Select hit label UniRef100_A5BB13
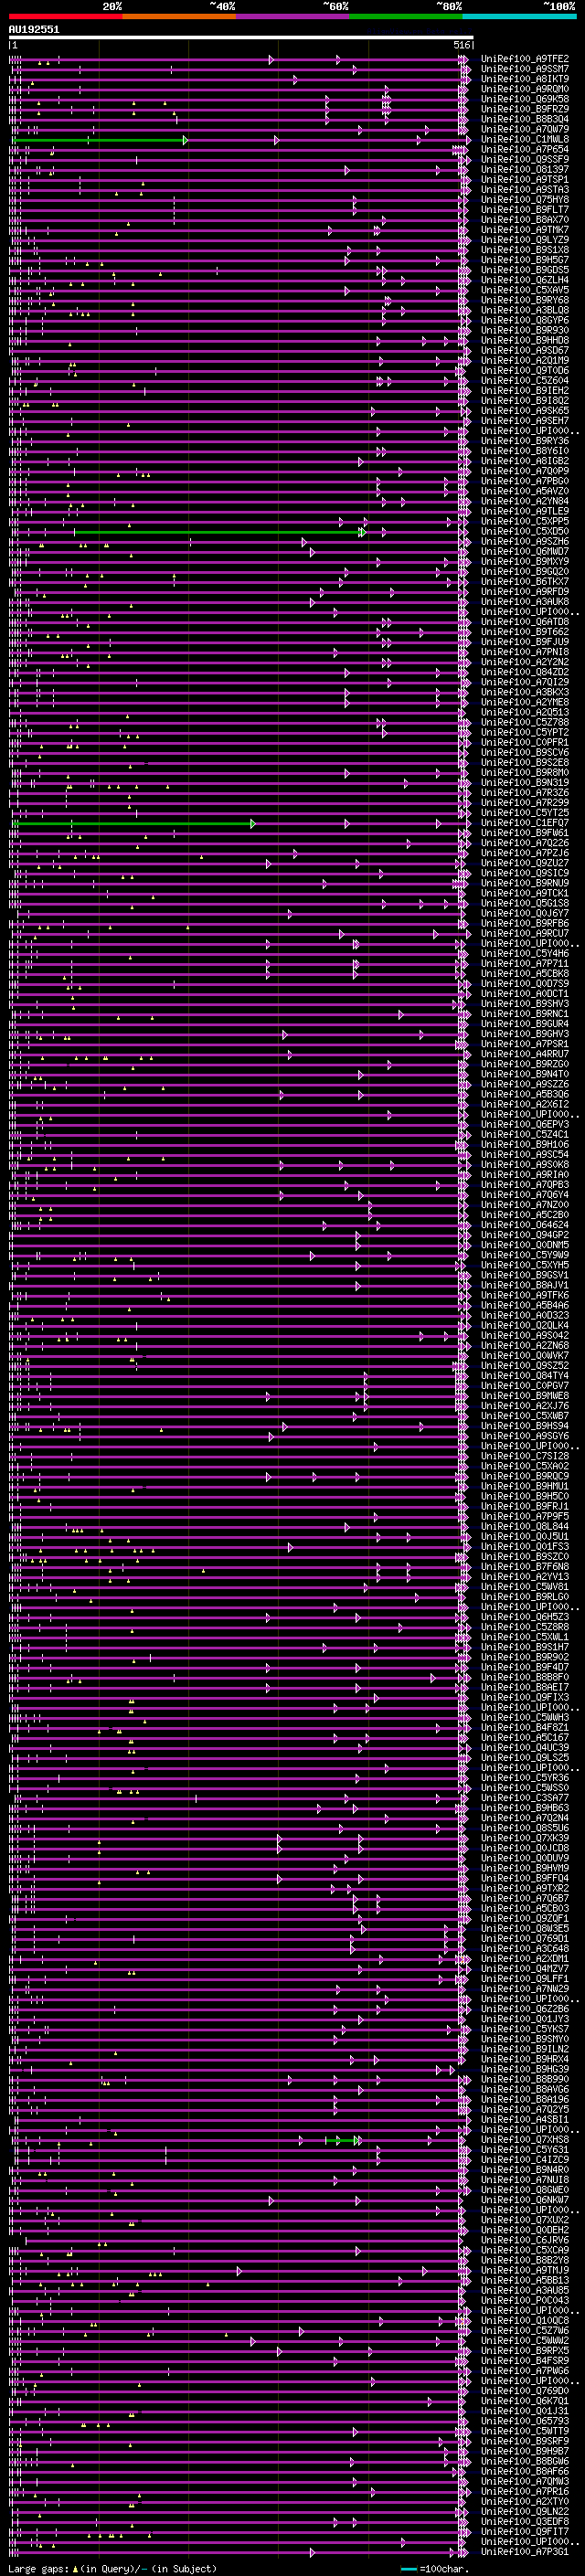This screenshot has width=585, height=2576. coord(525,2280)
